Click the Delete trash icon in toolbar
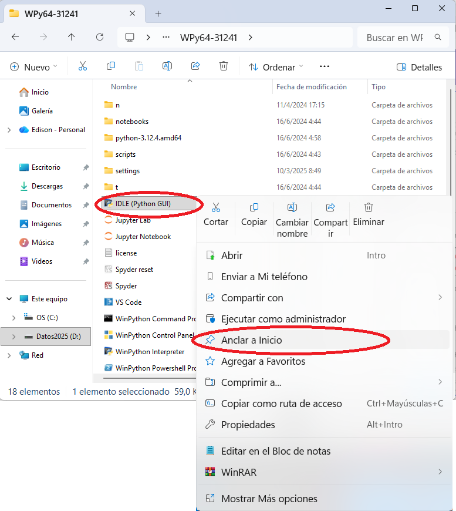The height and width of the screenshot is (511, 456). (224, 66)
